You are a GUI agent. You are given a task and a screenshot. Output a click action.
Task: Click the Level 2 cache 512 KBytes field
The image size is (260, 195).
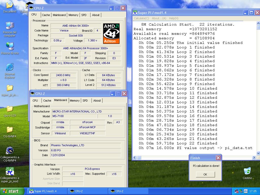(x=108, y=85)
